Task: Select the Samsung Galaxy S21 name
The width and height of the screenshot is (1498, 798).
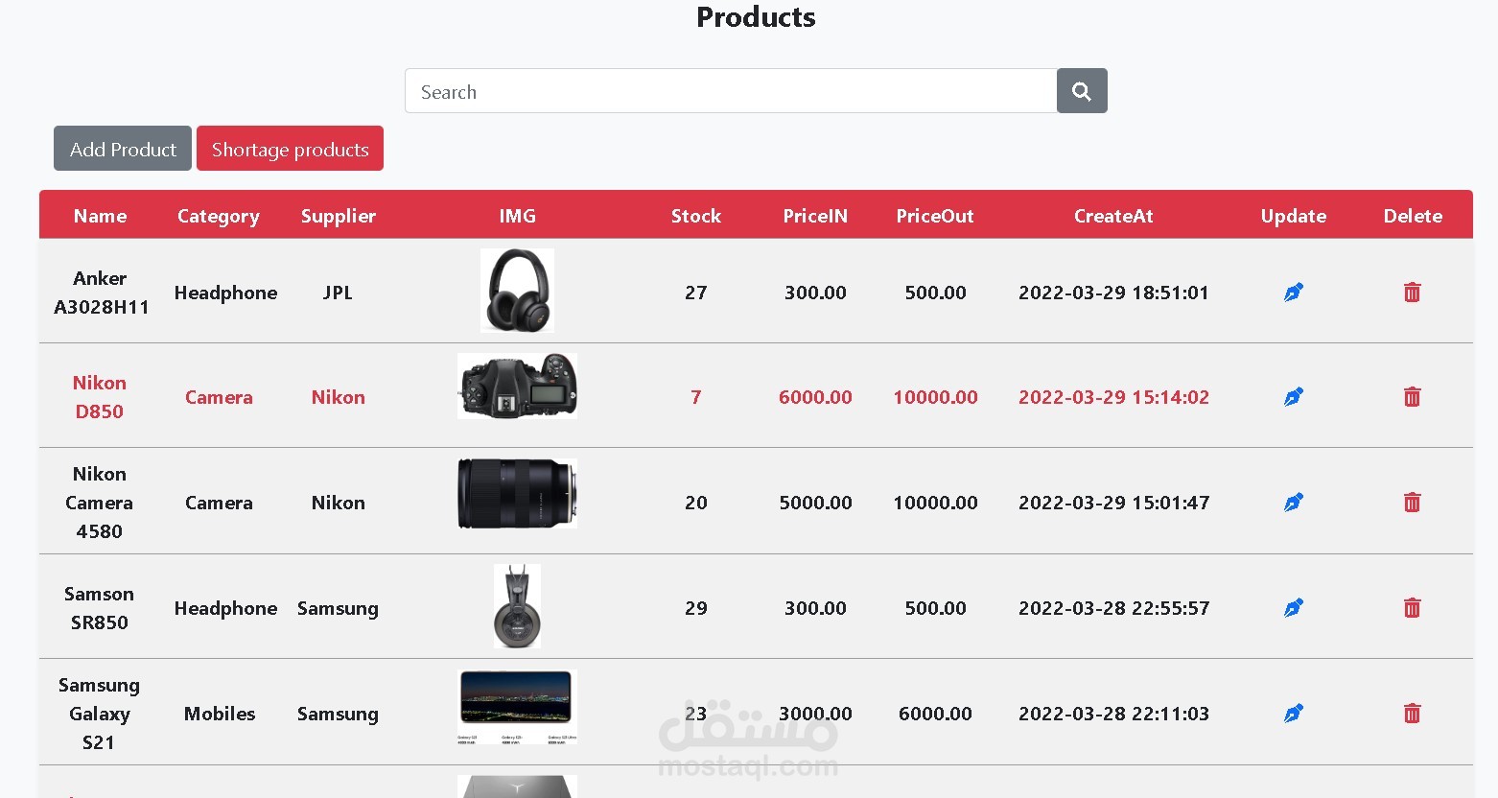Action: point(99,714)
